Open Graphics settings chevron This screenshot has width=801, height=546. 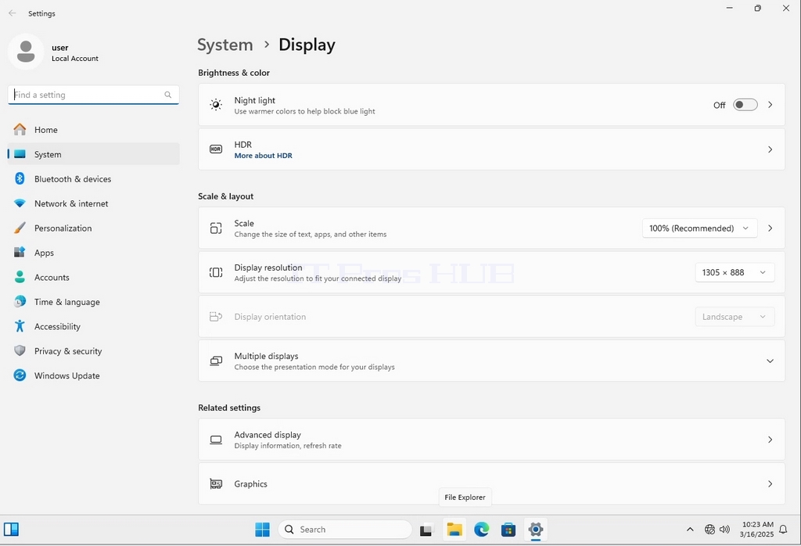770,483
